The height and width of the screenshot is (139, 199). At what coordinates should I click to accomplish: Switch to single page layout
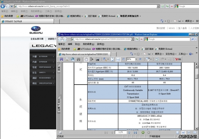[x=178, y=132]
